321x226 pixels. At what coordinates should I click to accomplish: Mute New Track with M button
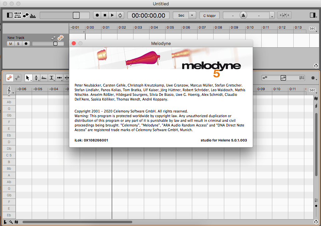tap(11, 44)
